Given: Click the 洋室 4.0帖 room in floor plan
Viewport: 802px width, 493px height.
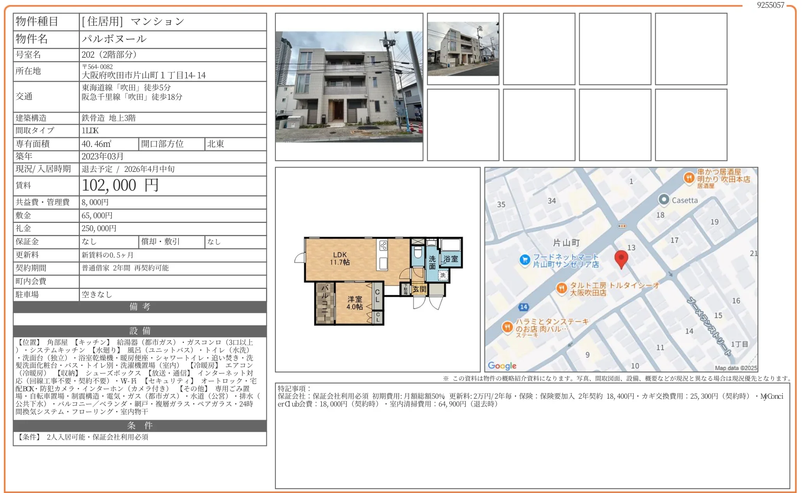Looking at the screenshot, I should [354, 303].
